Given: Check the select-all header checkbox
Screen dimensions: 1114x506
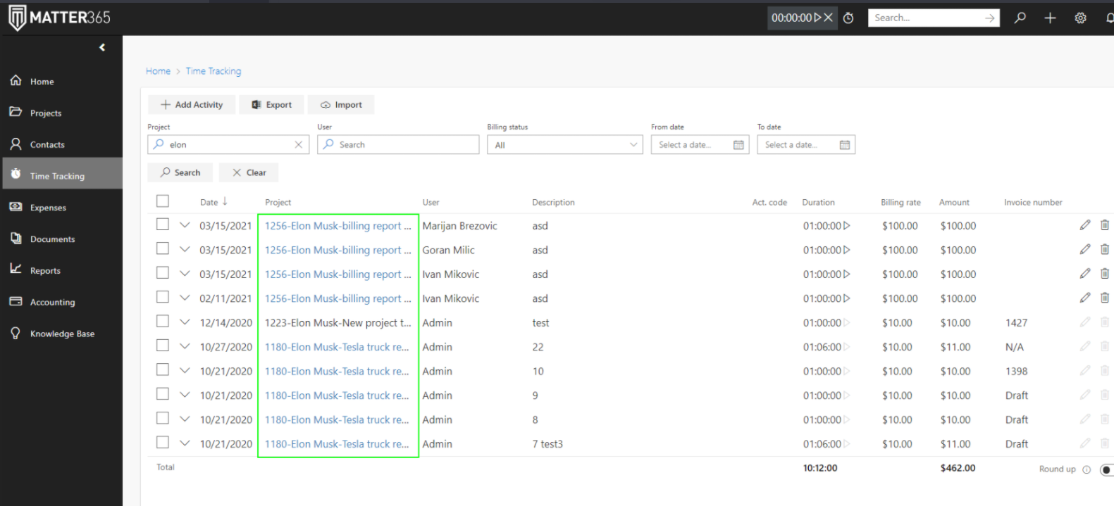Looking at the screenshot, I should click(x=163, y=201).
